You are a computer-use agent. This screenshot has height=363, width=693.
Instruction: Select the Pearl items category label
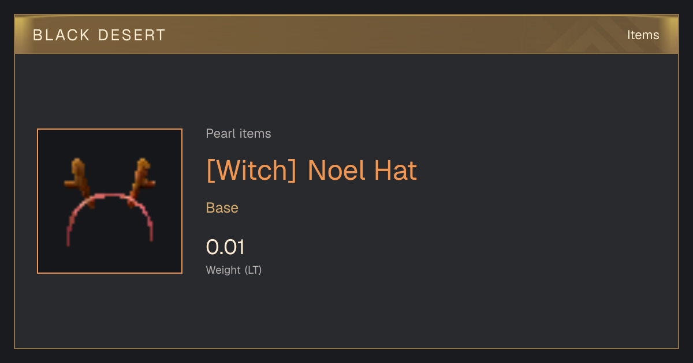coord(239,134)
